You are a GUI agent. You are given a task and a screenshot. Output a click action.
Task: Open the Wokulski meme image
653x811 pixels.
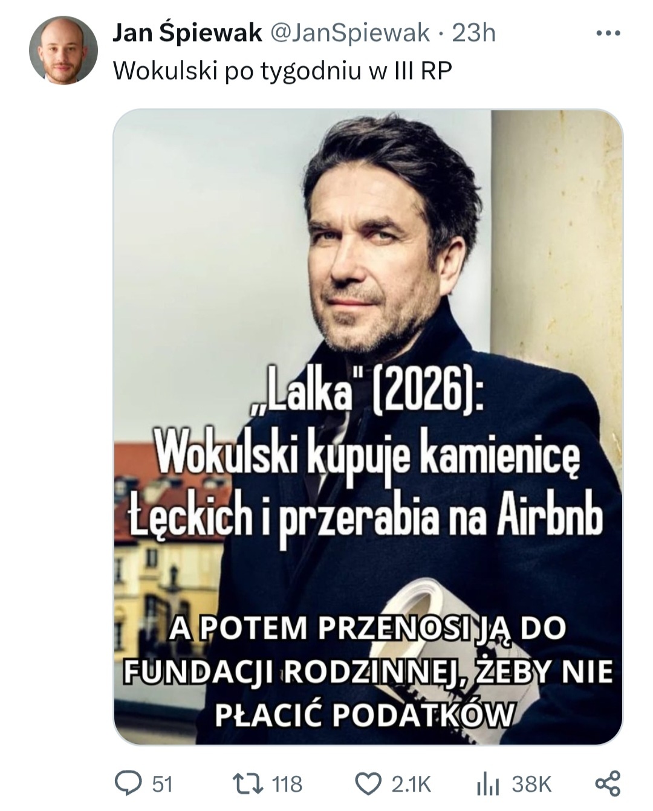[368, 427]
